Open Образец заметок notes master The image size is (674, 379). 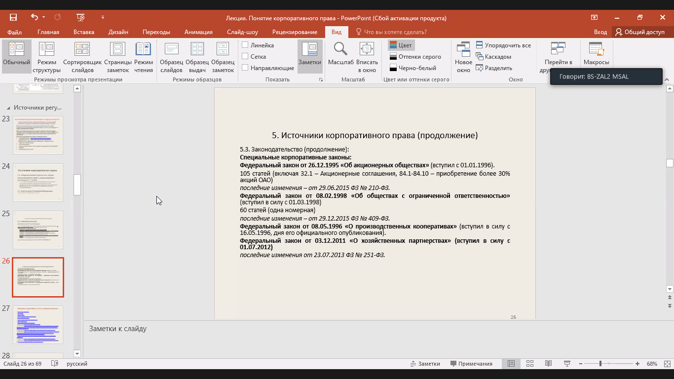point(223,56)
